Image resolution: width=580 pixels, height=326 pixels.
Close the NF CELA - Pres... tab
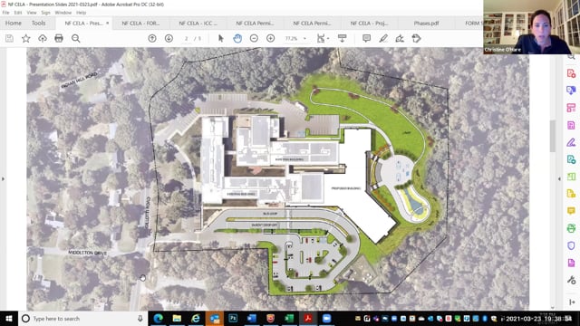click(108, 23)
